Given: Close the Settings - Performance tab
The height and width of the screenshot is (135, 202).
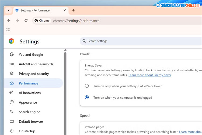Looking at the screenshot, I should click(65, 10).
